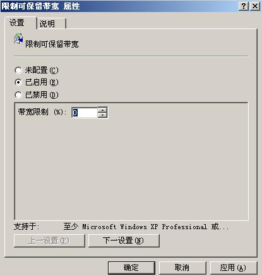Select the 已启用 radio button
The height and width of the screenshot is (276, 262).
point(18,82)
